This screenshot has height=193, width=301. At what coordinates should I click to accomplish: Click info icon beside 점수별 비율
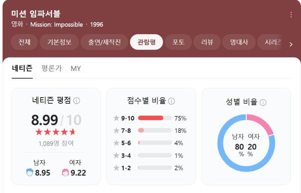tap(172, 101)
